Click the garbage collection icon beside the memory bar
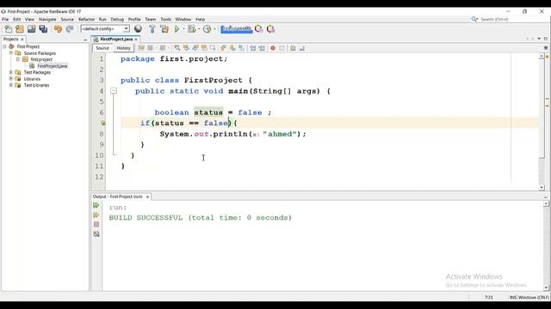551x309 pixels. 258,28
